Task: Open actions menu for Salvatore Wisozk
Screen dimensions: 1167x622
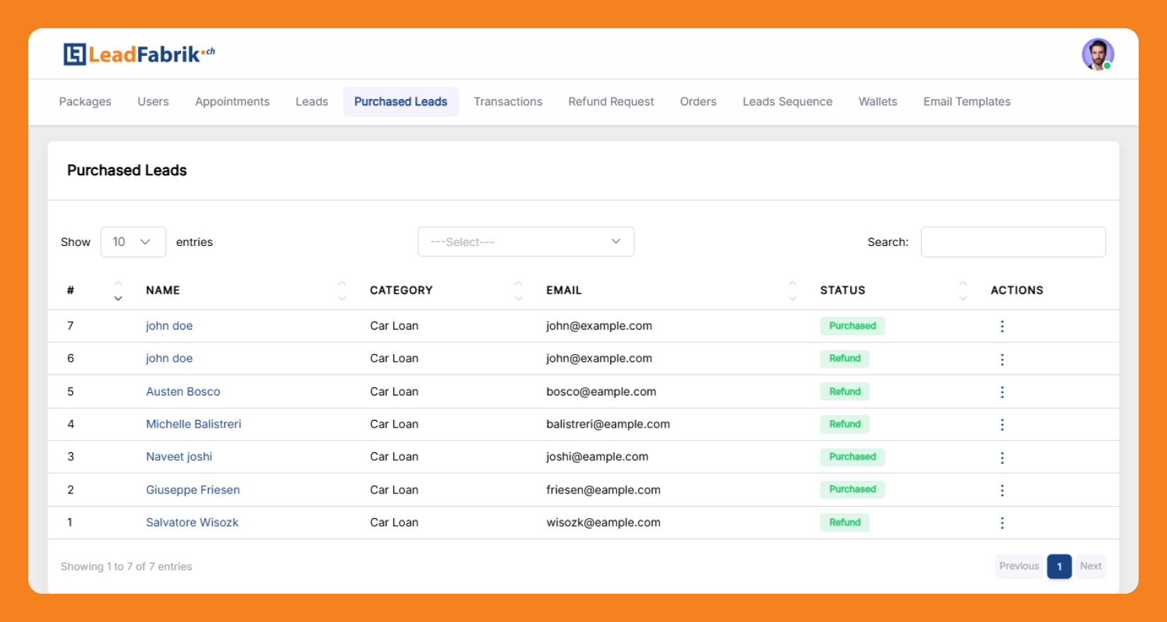Action: coord(1001,522)
